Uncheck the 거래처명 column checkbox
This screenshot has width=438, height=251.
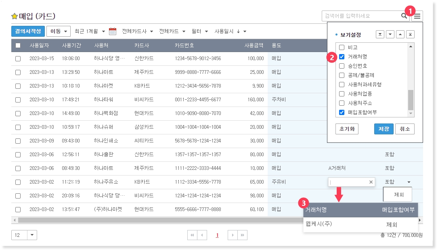tap(342, 56)
